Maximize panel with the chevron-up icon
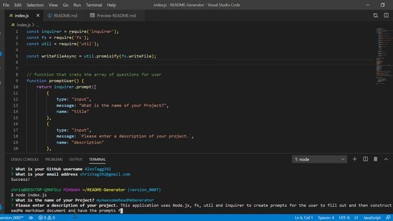The image size is (393, 221). (x=386, y=159)
